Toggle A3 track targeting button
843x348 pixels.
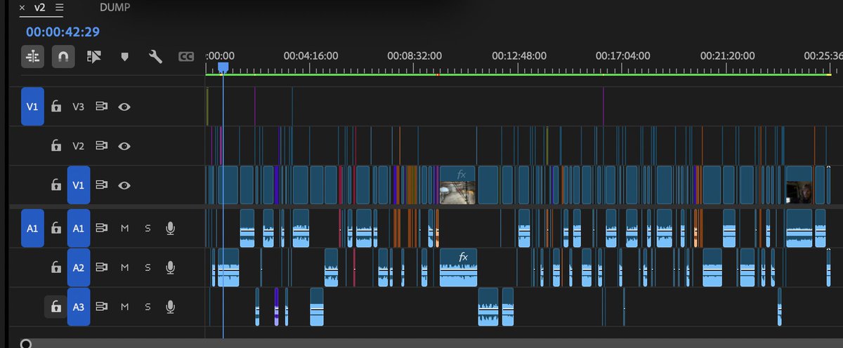tap(79, 307)
